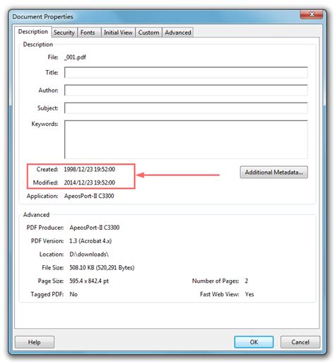Dismiss dialog with Cancel button
The width and height of the screenshot is (335, 362).
300,342
